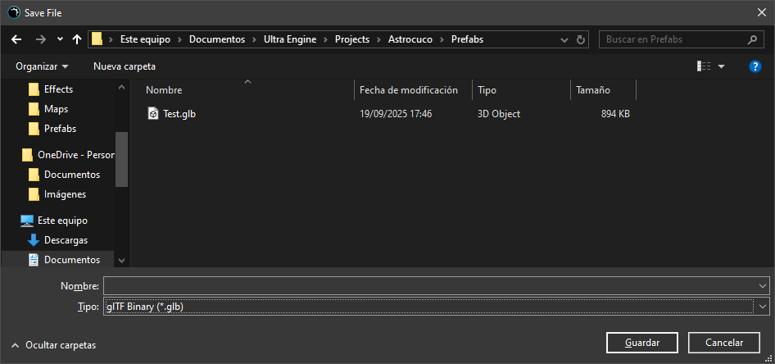This screenshot has width=775, height=364.
Task: Open Descargas in sidebar
Action: pos(66,240)
